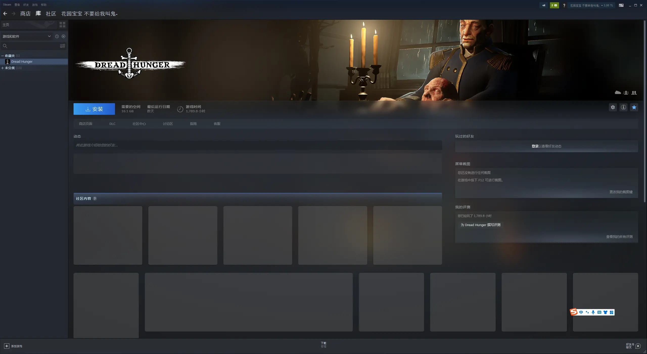The image size is (647, 354).
Task: Click the library search magnifier icon
Action: click(x=5, y=46)
